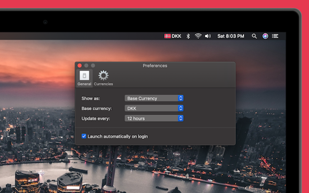Open Spotlight search magnifier icon
Screen dimensions: 309x193
(254, 36)
